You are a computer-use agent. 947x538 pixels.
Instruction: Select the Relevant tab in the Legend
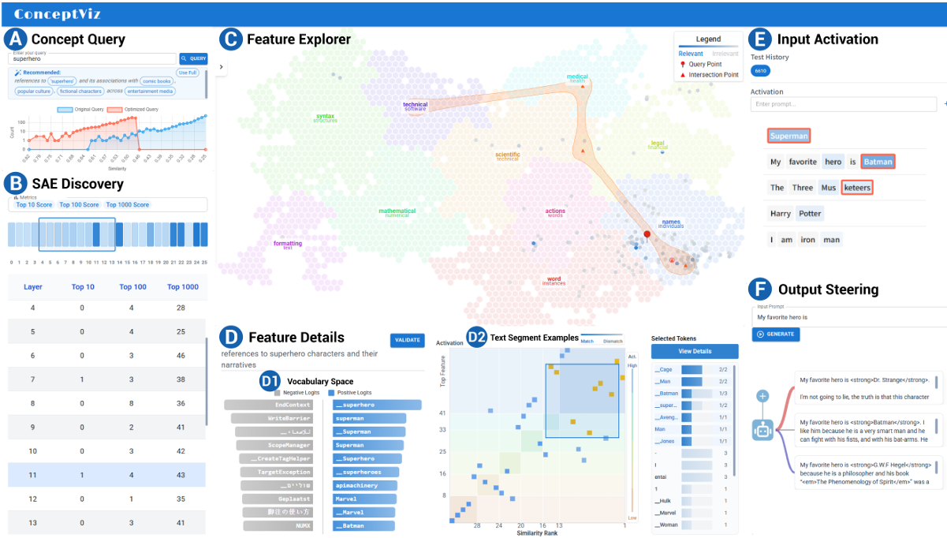point(691,53)
